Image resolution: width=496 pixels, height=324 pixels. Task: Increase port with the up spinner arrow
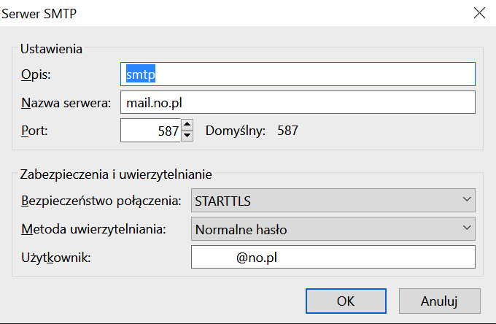[x=187, y=126]
